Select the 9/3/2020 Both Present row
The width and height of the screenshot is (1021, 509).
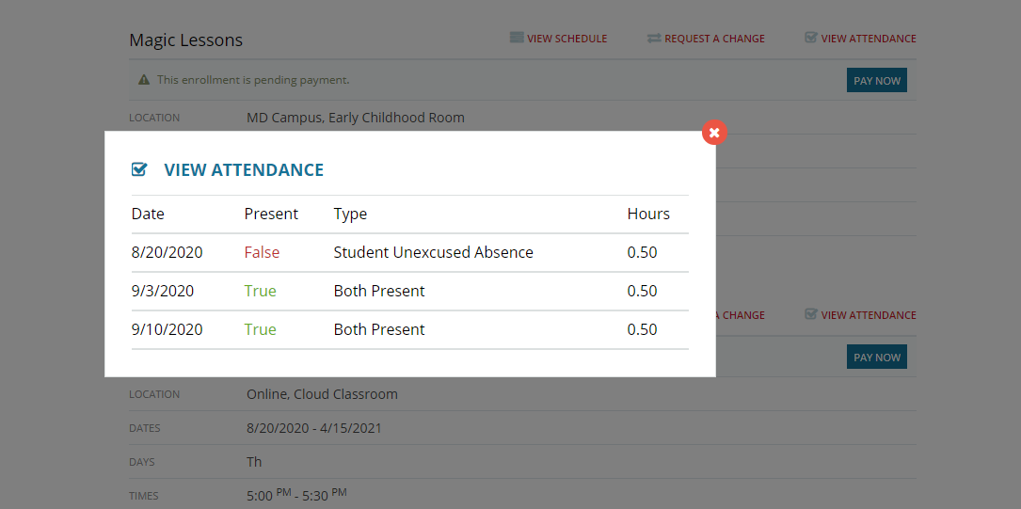pyautogui.click(x=410, y=291)
